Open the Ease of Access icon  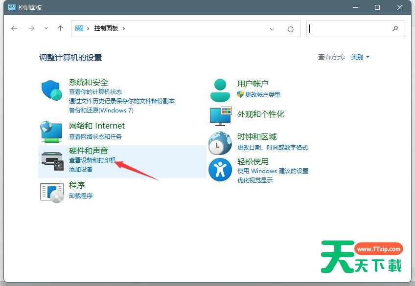[220, 170]
